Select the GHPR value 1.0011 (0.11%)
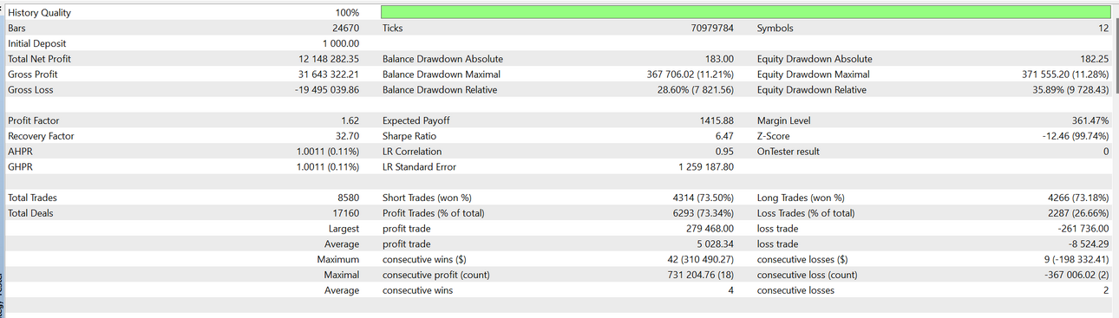 point(328,166)
